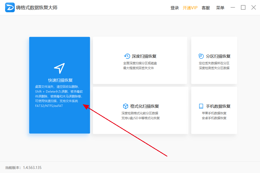The image size is (260, 173).
Task: Click 开通VIP to upgrade
Action: click(x=190, y=8)
